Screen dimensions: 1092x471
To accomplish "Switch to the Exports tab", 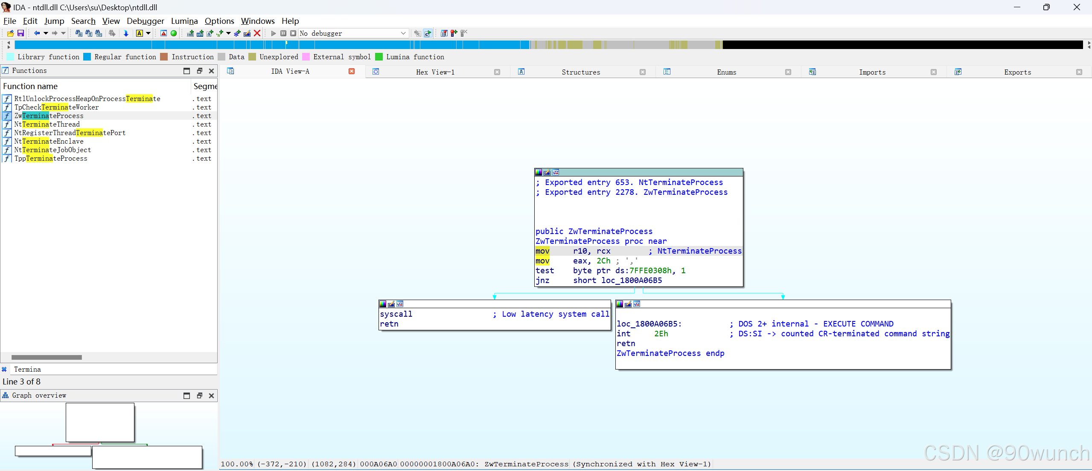I will coord(1017,72).
